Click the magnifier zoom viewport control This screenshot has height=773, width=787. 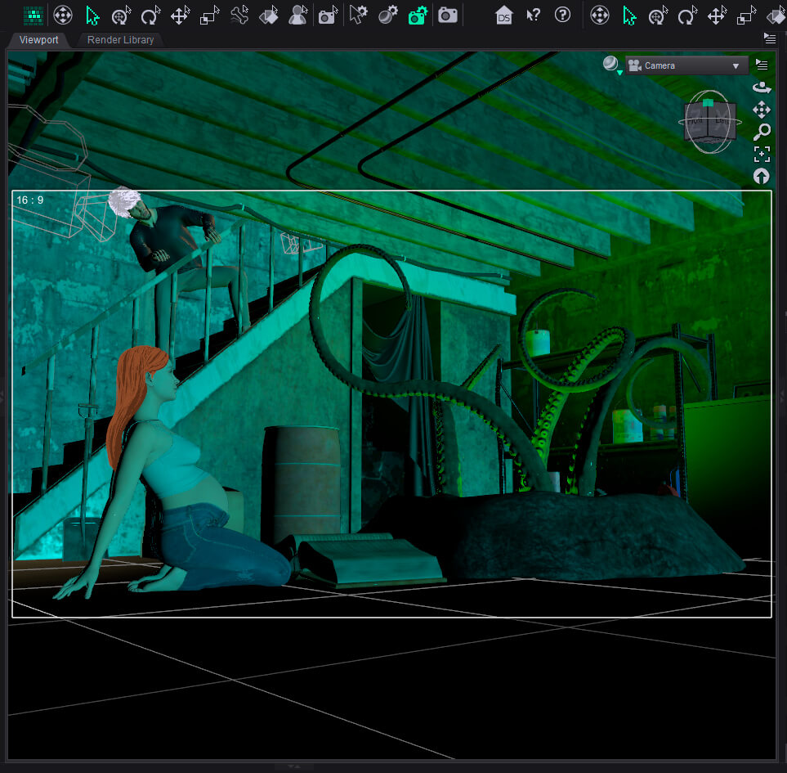click(x=762, y=132)
